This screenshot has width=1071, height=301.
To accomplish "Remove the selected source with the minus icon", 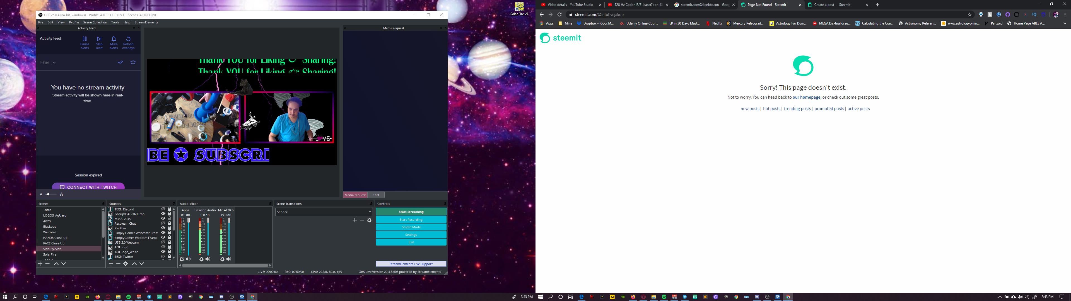I will [118, 264].
